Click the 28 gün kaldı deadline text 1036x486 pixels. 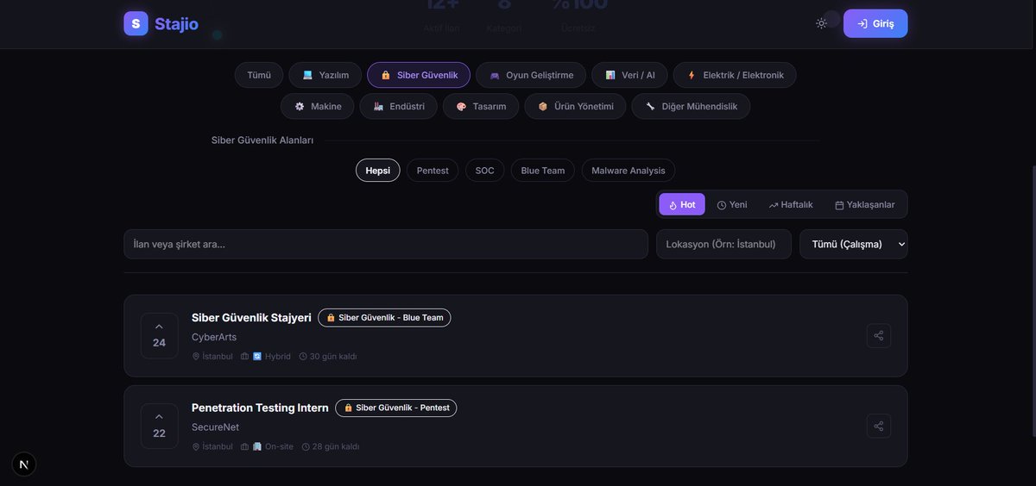[335, 446]
